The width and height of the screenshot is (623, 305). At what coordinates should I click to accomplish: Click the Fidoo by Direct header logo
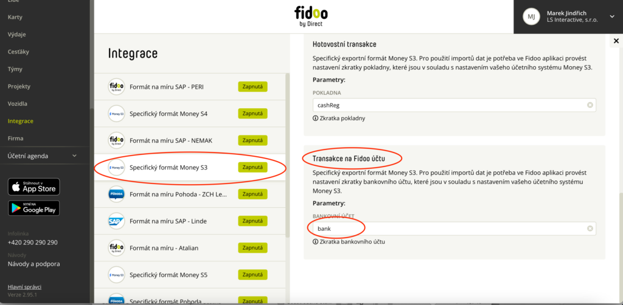pyautogui.click(x=311, y=16)
